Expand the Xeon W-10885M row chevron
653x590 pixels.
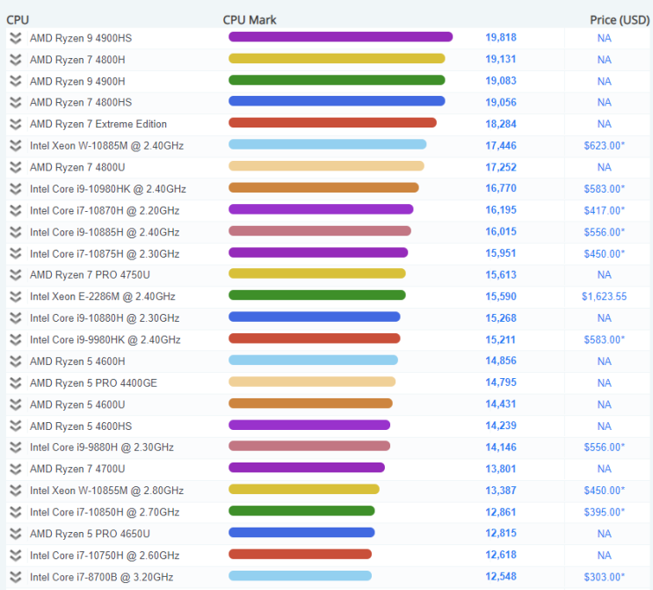point(16,146)
